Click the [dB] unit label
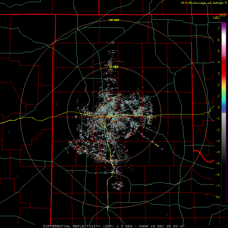The height and width of the screenshot is (228, 228). point(216,18)
